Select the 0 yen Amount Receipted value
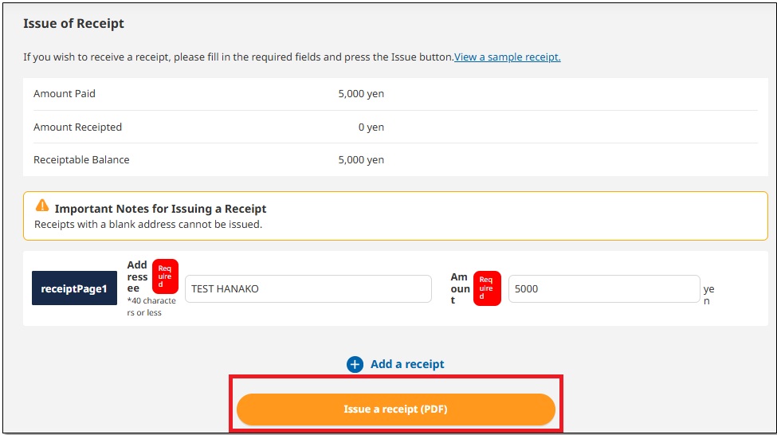This screenshot has width=777, height=435. [371, 127]
